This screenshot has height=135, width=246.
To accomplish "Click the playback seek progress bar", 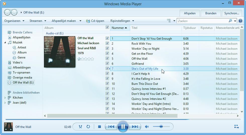I will click(x=123, y=119).
